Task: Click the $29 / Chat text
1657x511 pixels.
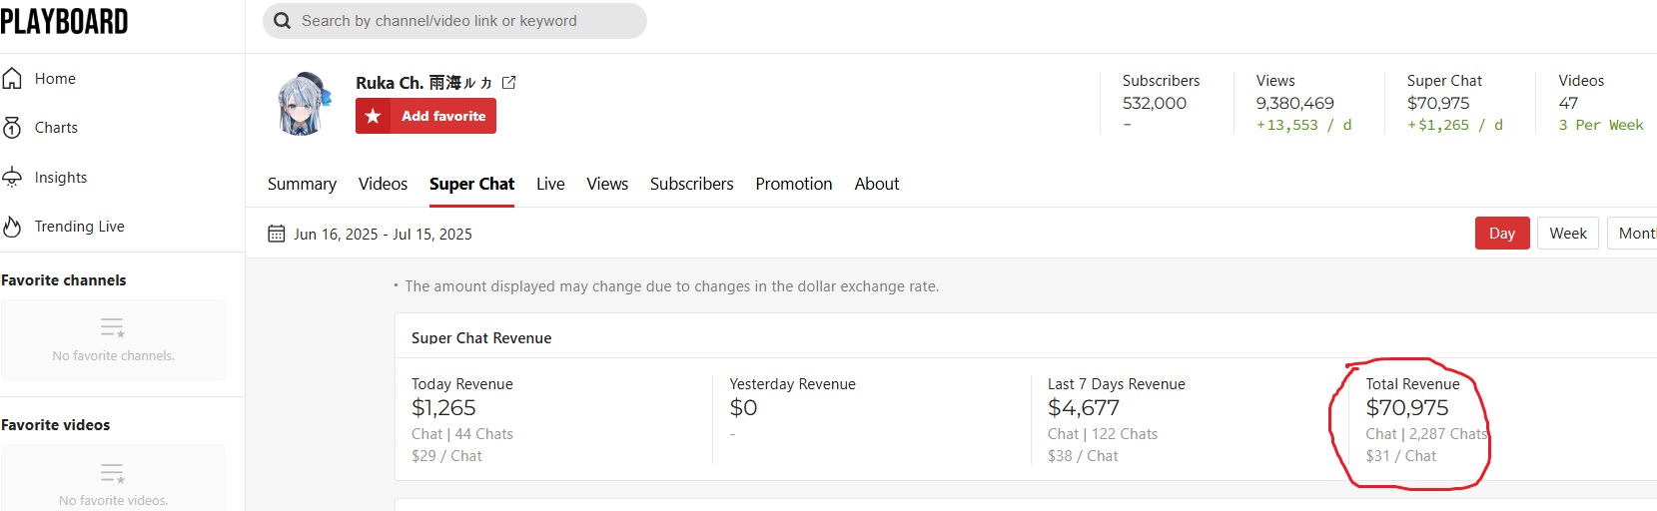Action: (x=446, y=456)
